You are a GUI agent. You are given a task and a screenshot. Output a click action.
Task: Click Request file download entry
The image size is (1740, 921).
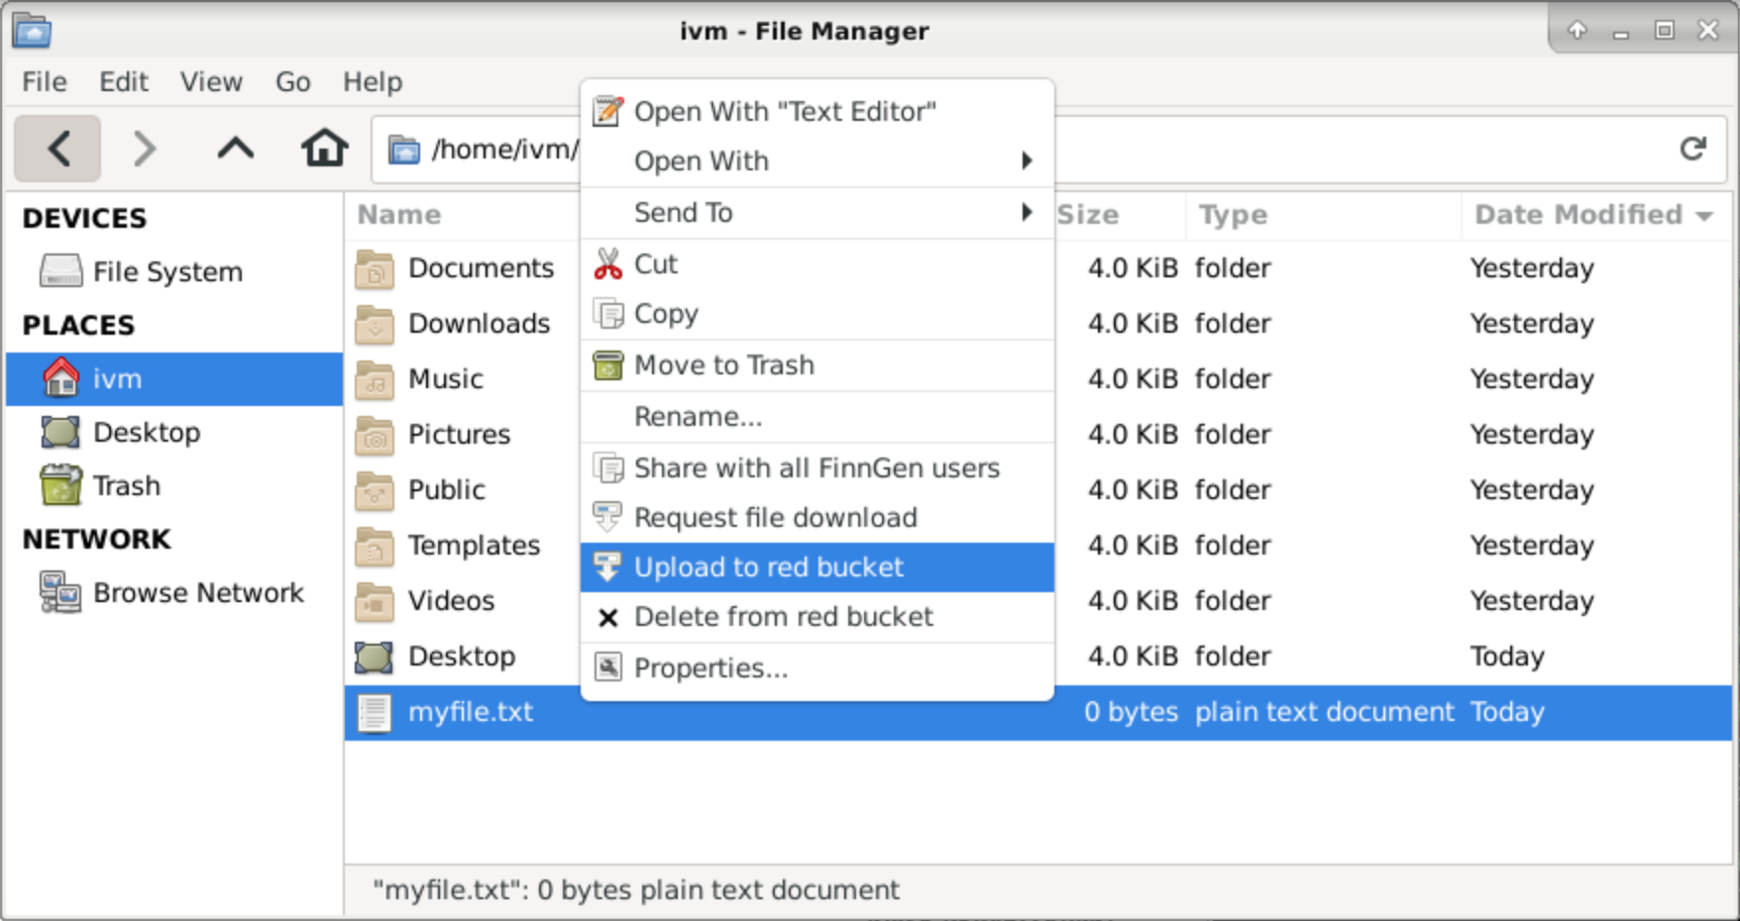tap(775, 518)
